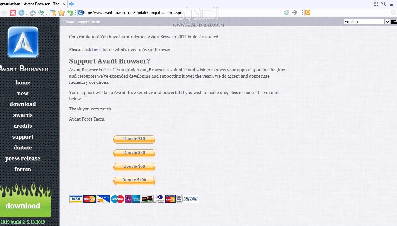Click the History globe icon in toolbar
Image resolution: width=397 pixels, height=226 pixels.
point(41,13)
